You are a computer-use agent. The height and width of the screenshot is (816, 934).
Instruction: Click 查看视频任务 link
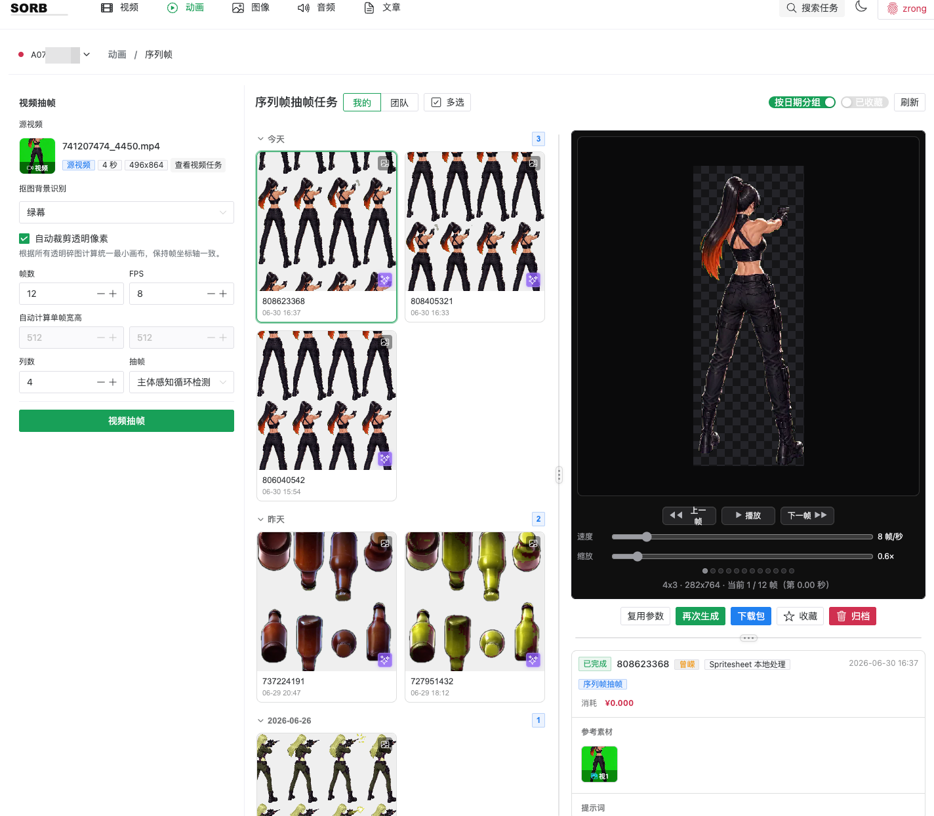pos(198,165)
